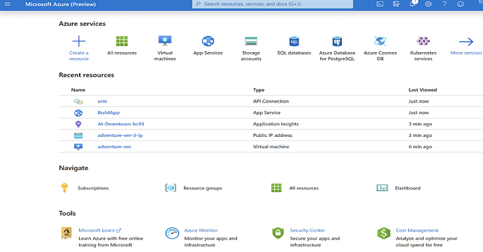Open the BuildApp resource link
The image size is (483, 252).
[x=108, y=112]
